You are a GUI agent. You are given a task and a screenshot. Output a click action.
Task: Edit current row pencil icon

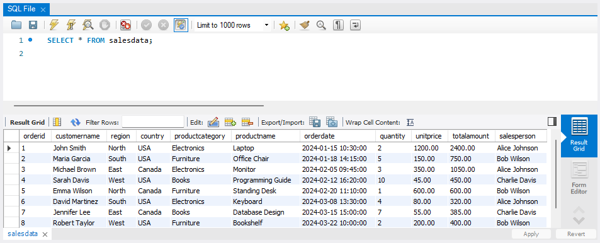pos(213,122)
